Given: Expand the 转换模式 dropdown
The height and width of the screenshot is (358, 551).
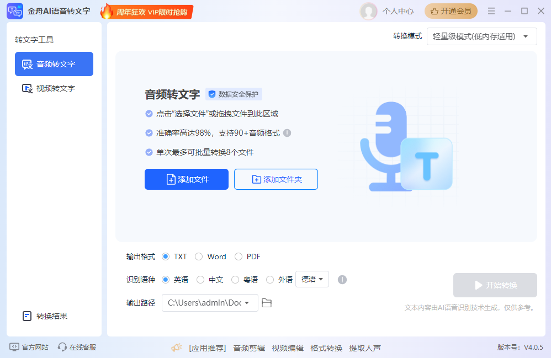Looking at the screenshot, I should (x=481, y=36).
